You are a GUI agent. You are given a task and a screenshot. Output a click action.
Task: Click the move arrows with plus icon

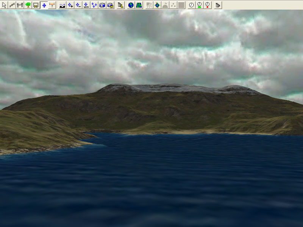click(x=70, y=5)
